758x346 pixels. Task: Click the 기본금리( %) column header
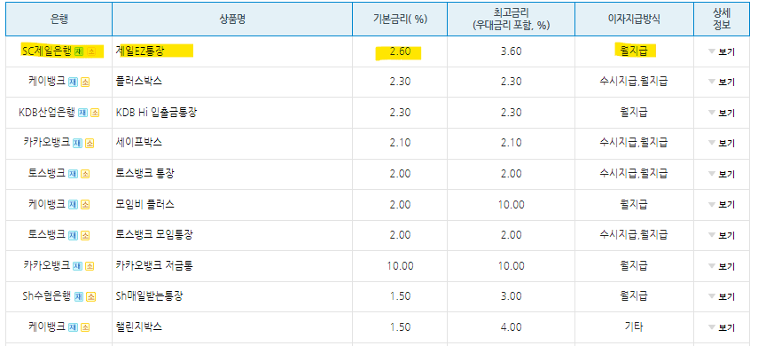pyautogui.click(x=400, y=20)
